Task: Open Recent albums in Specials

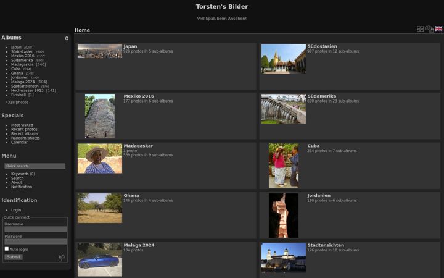Action: (x=25, y=133)
